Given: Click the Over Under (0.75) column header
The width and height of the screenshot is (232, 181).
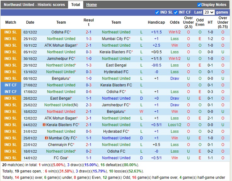Looking at the screenshot, I should click(223, 22).
